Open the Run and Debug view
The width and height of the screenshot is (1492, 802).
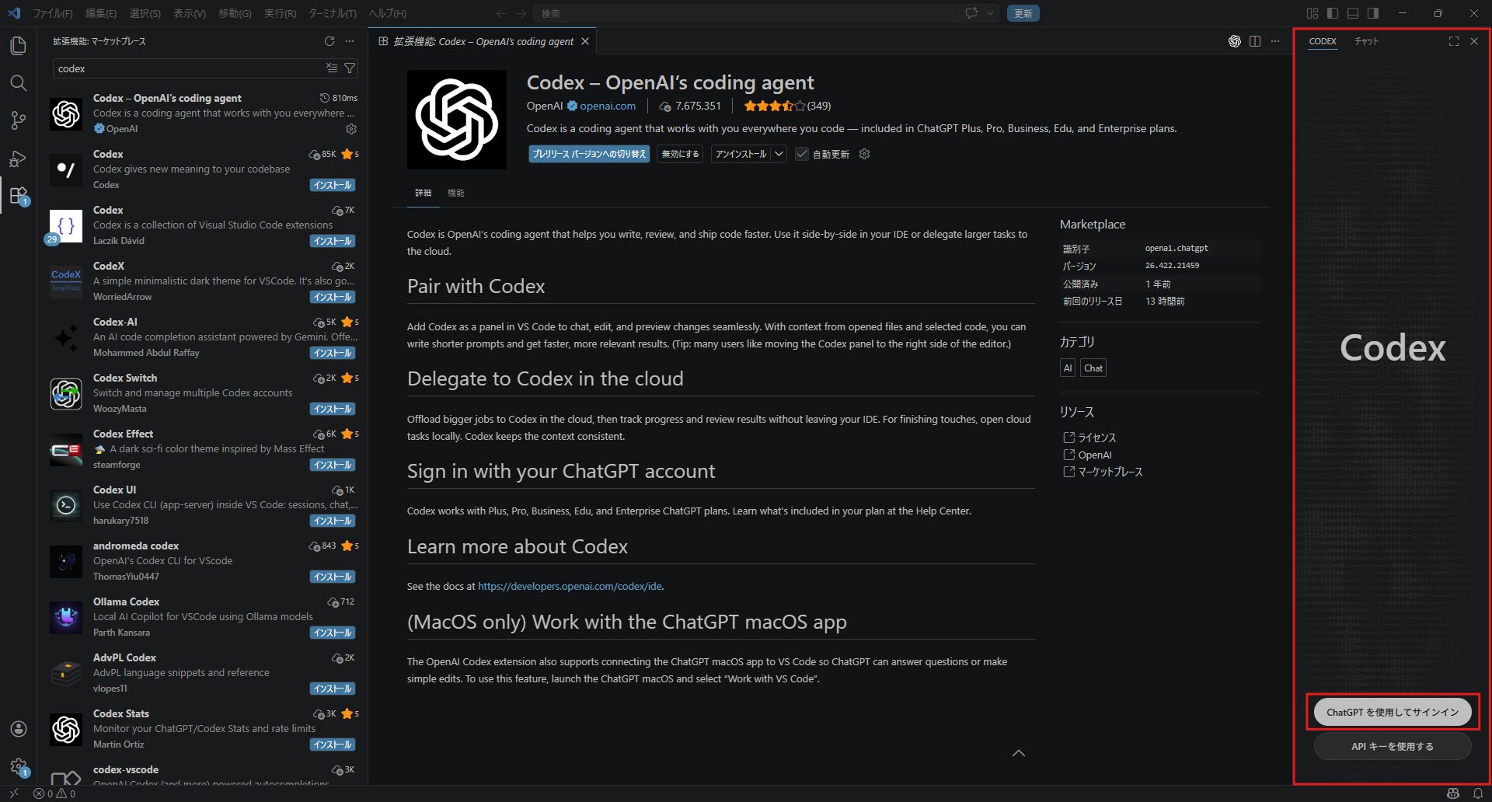(x=18, y=159)
